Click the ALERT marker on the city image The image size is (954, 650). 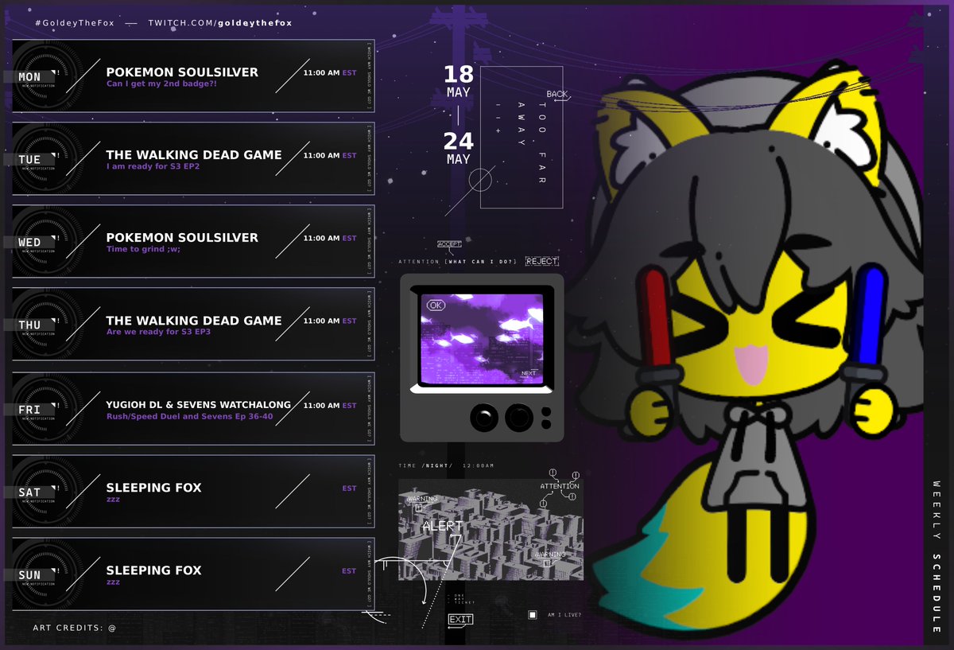[x=442, y=527]
